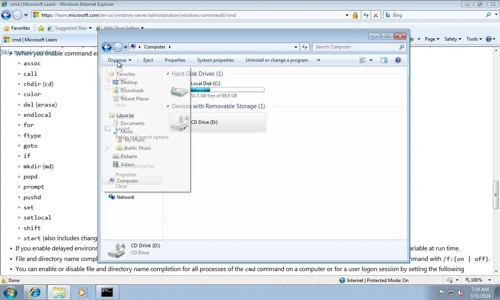
Task: Expand the breadcrumb arrow after Computer
Action: pyautogui.click(x=170, y=47)
